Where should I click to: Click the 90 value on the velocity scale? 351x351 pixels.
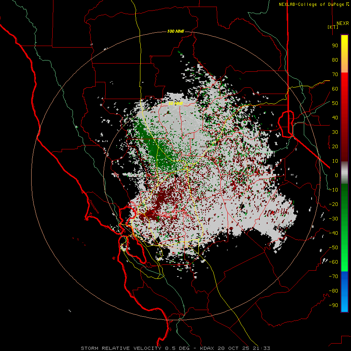point(335,46)
